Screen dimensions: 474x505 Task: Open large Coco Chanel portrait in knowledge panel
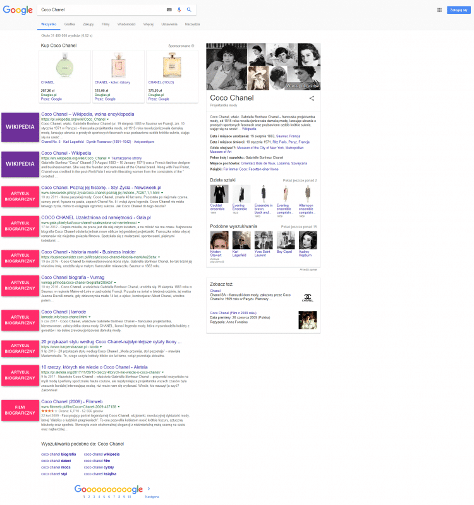[227, 66]
